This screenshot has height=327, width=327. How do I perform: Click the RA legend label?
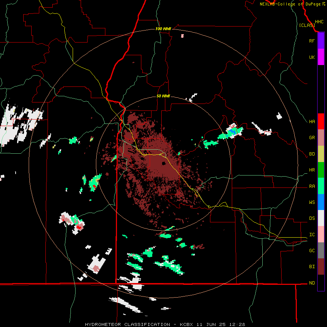[x=312, y=186]
